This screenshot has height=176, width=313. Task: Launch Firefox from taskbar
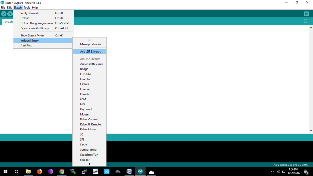click(39, 171)
